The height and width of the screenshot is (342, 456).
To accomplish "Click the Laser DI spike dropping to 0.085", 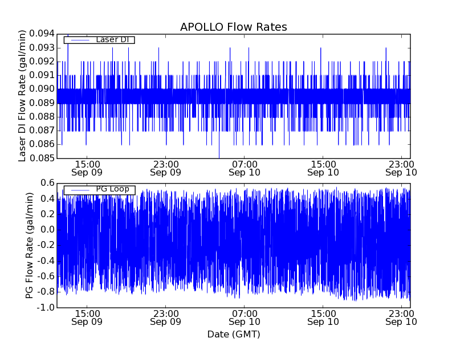I will tap(219, 155).
